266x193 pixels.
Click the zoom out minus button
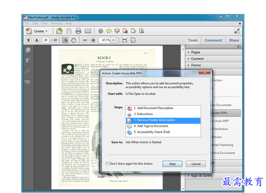(x=85, y=40)
